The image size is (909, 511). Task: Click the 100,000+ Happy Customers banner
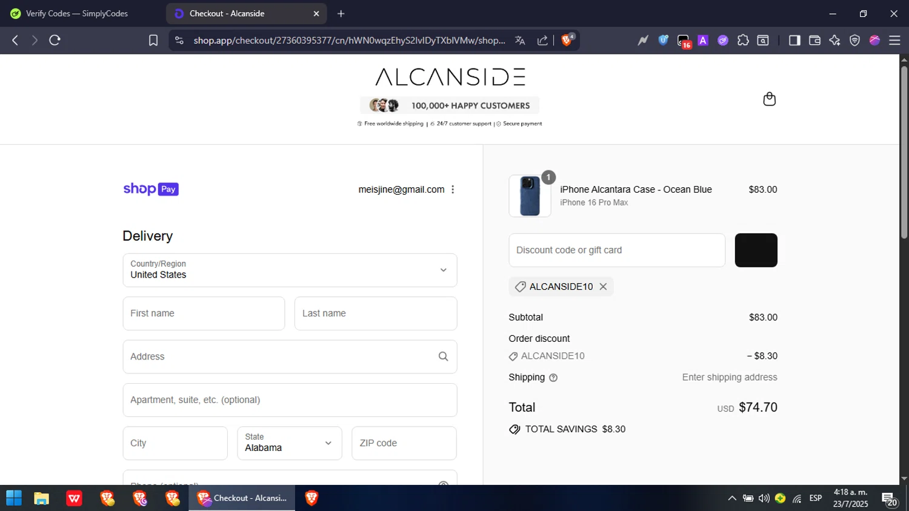pos(450,105)
